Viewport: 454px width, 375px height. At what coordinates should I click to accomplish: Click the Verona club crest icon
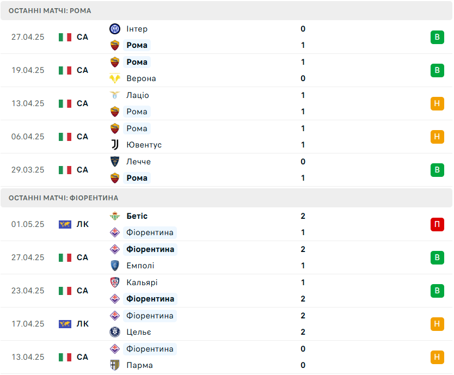point(115,78)
